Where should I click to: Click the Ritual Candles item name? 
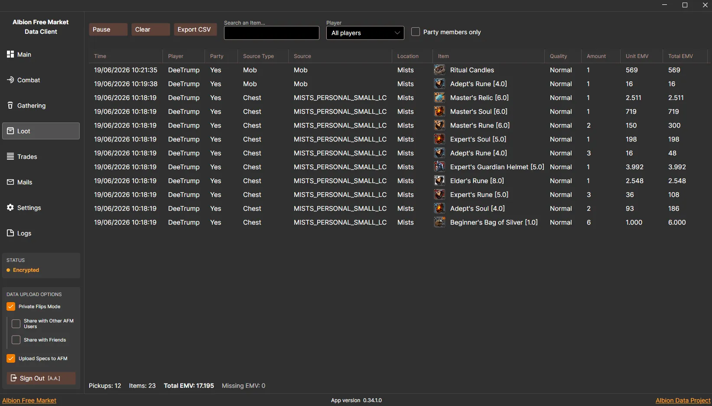[x=472, y=70]
